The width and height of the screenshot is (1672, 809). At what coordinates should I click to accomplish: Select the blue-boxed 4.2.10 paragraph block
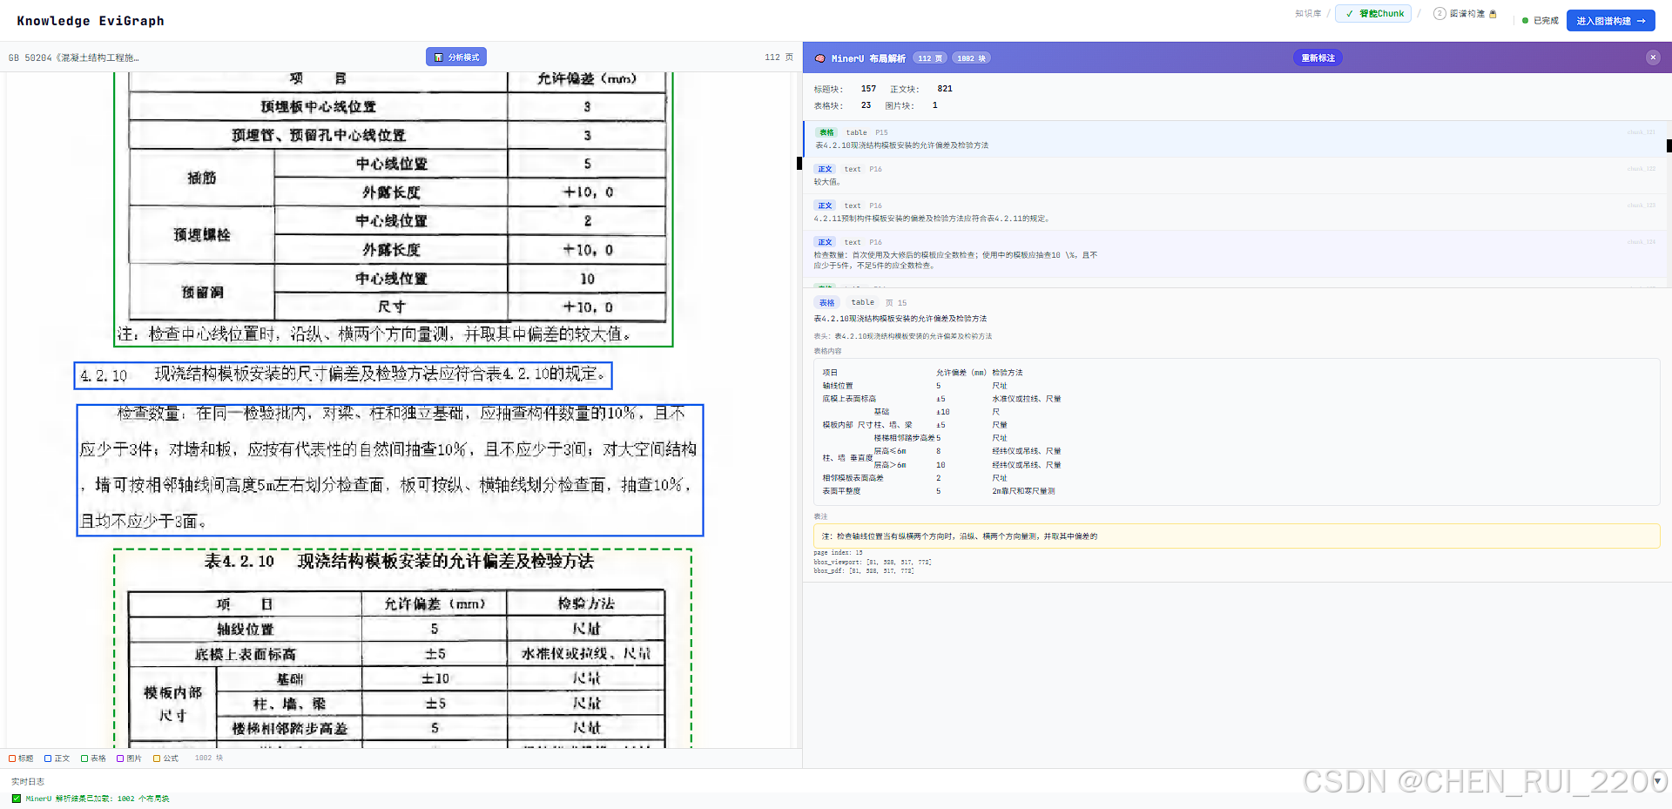click(x=343, y=375)
